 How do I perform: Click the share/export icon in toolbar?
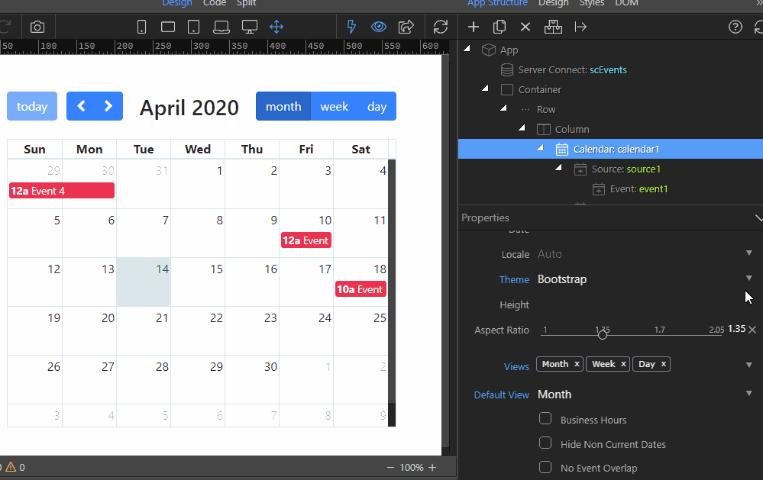(x=406, y=27)
